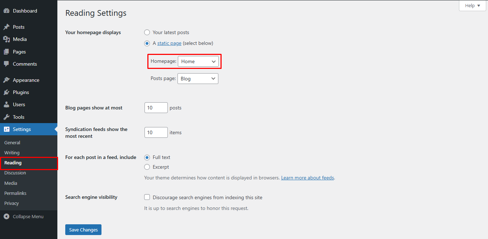Select the Excerpt radio button
This screenshot has width=488, height=239.
(x=147, y=167)
